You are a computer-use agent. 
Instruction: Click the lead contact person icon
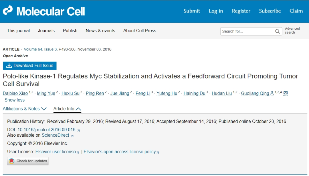point(272,93)
